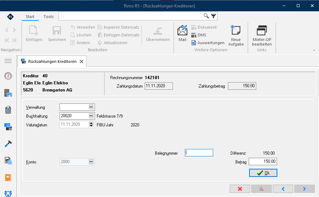Open the Tools ribbon tab
The image size is (319, 197).
click(48, 17)
